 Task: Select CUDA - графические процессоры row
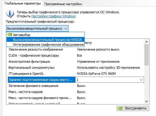[x=76, y=55]
